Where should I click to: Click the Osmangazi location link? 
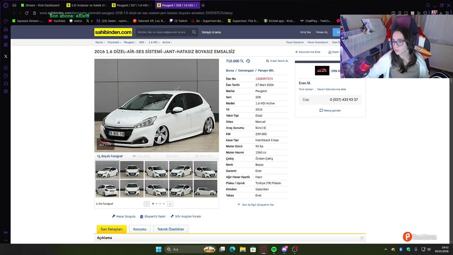246,70
